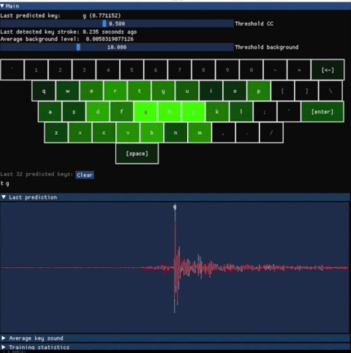Viewport: 351px width, 353px height.
Task: Click the [space] key
Action: point(137,153)
